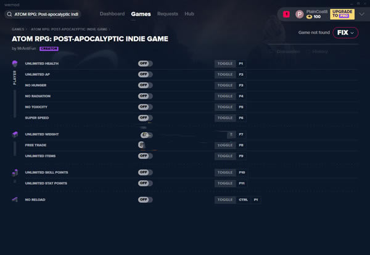
Task: Expand the FIX dropdown
Action: click(345, 32)
